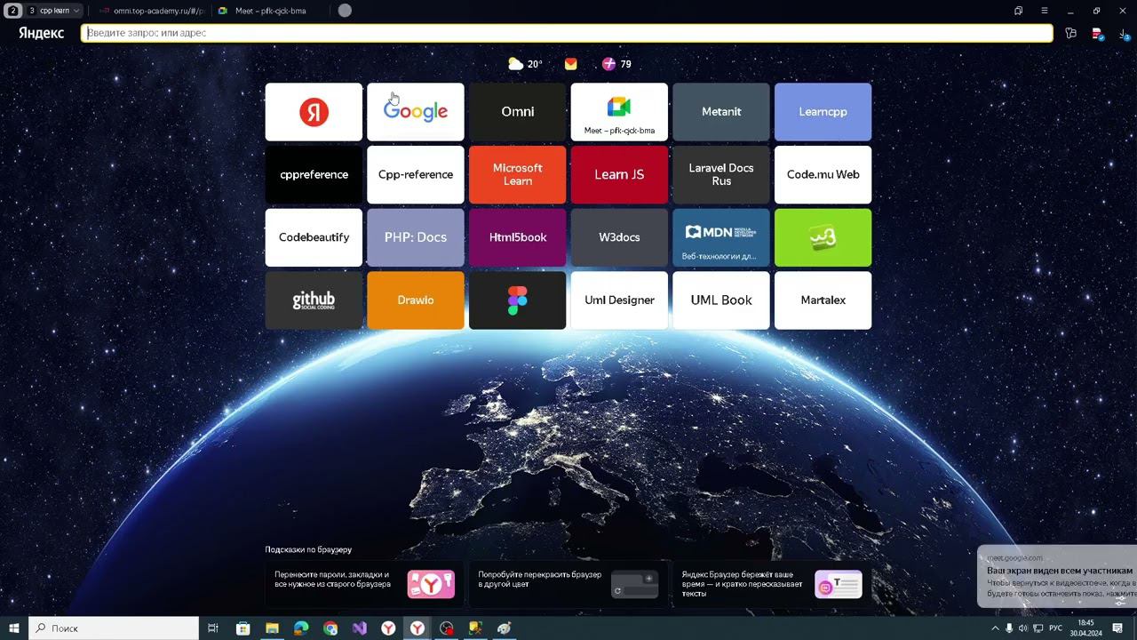Open the Learncpp tile

(823, 112)
